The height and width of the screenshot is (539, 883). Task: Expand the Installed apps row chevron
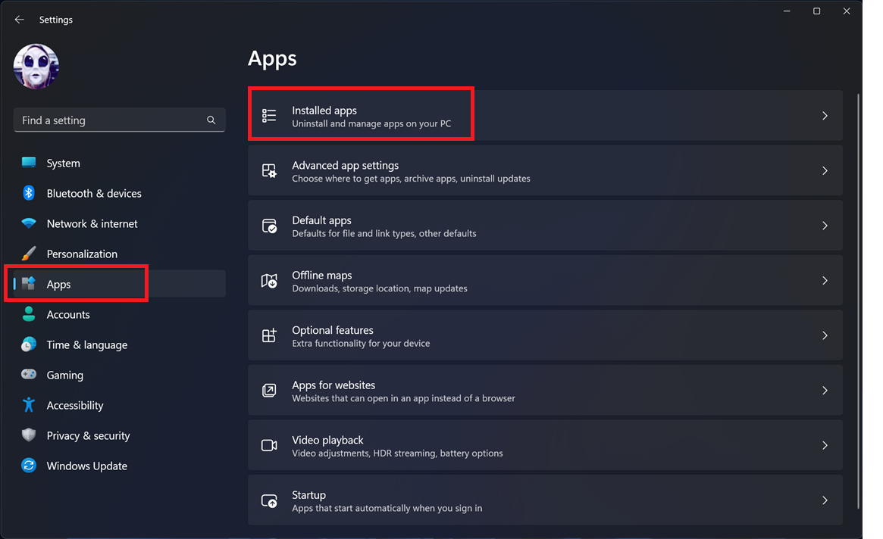pyautogui.click(x=825, y=115)
